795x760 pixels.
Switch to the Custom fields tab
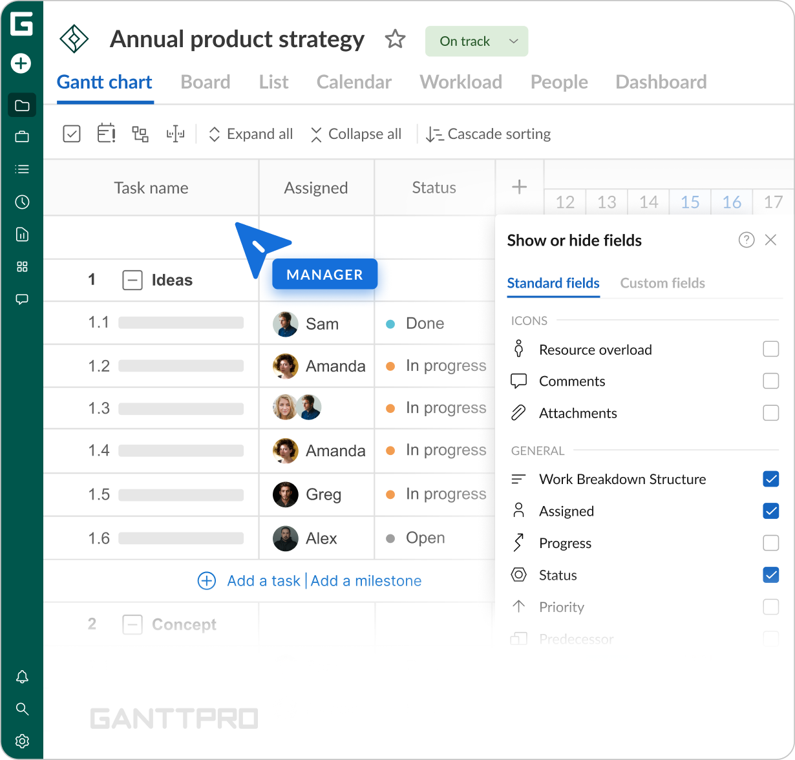click(x=662, y=283)
